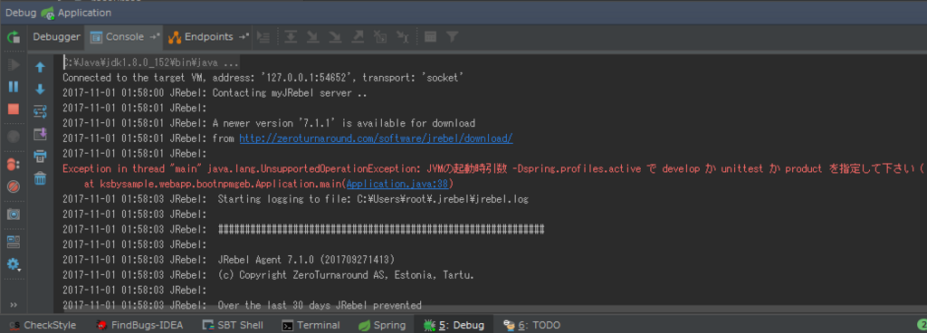The image size is (927, 333).
Task: Click the funnel filter toolbar icon
Action: pyautogui.click(x=453, y=37)
